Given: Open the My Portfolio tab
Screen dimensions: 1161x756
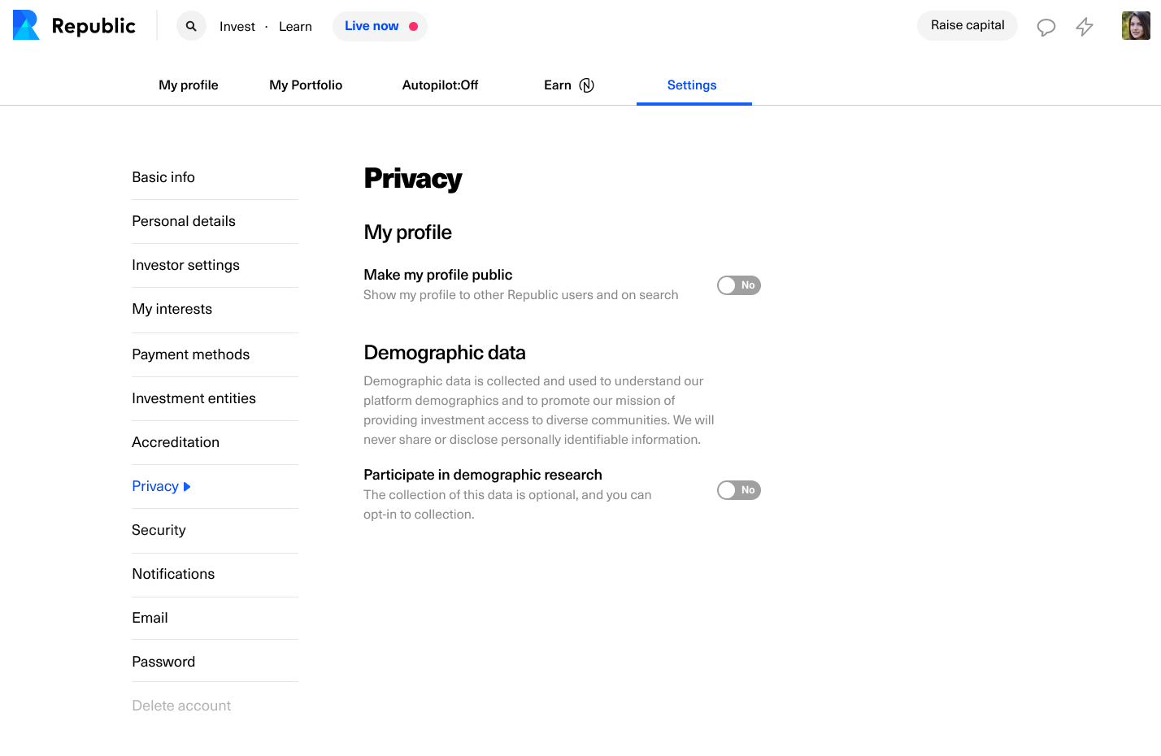Looking at the screenshot, I should [x=306, y=85].
